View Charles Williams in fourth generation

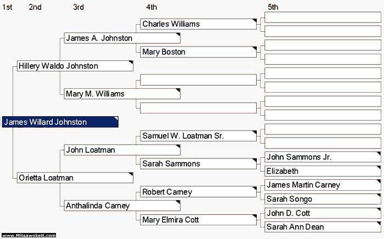(198, 24)
